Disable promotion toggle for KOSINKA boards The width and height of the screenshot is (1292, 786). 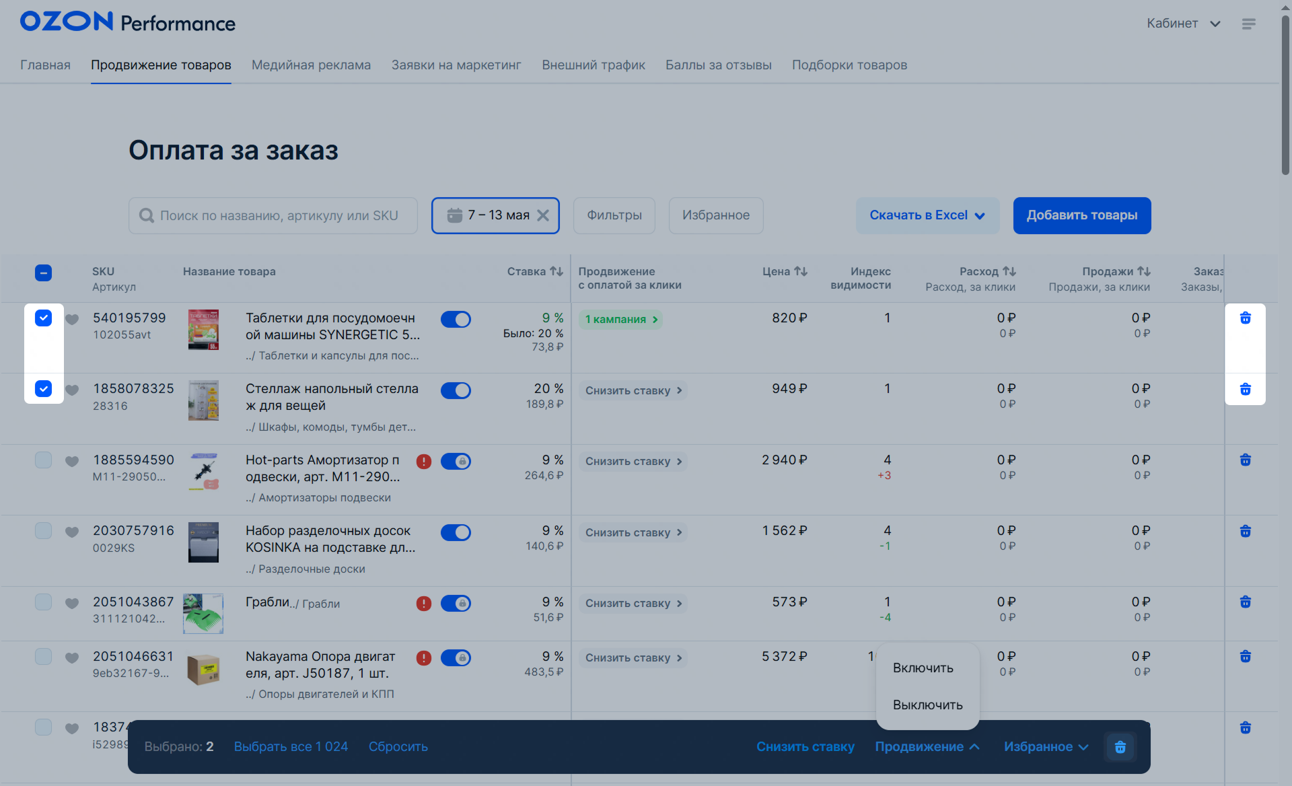[x=456, y=532]
